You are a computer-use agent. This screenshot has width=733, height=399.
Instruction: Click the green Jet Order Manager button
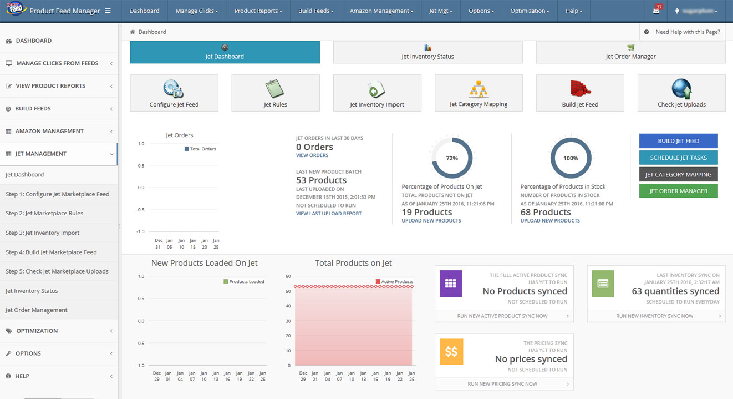(678, 191)
